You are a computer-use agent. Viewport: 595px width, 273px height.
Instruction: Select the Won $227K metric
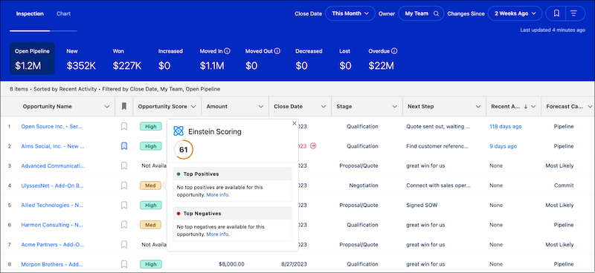(126, 59)
